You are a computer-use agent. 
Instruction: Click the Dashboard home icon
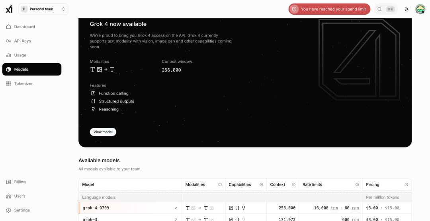(8, 27)
